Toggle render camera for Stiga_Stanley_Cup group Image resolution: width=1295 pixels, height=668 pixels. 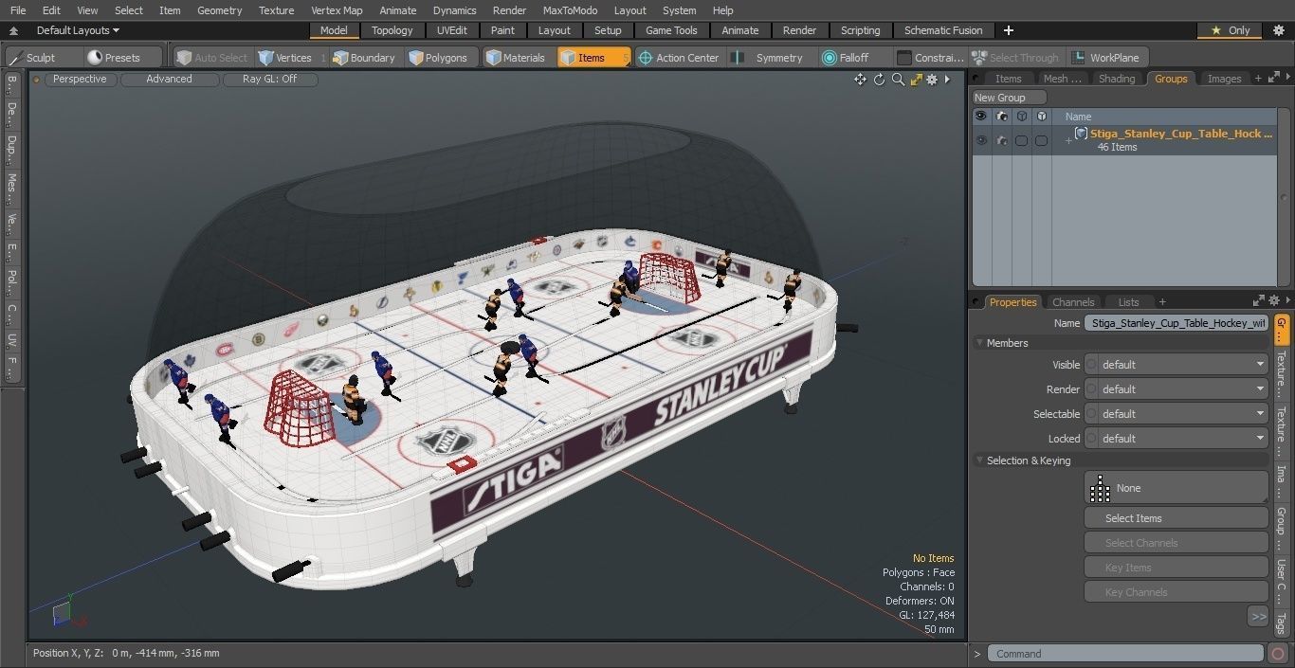[1001, 140]
